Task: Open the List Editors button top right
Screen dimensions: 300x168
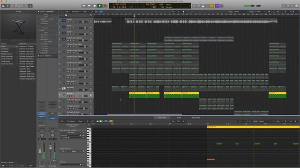Action: pyautogui.click(x=284, y=6)
